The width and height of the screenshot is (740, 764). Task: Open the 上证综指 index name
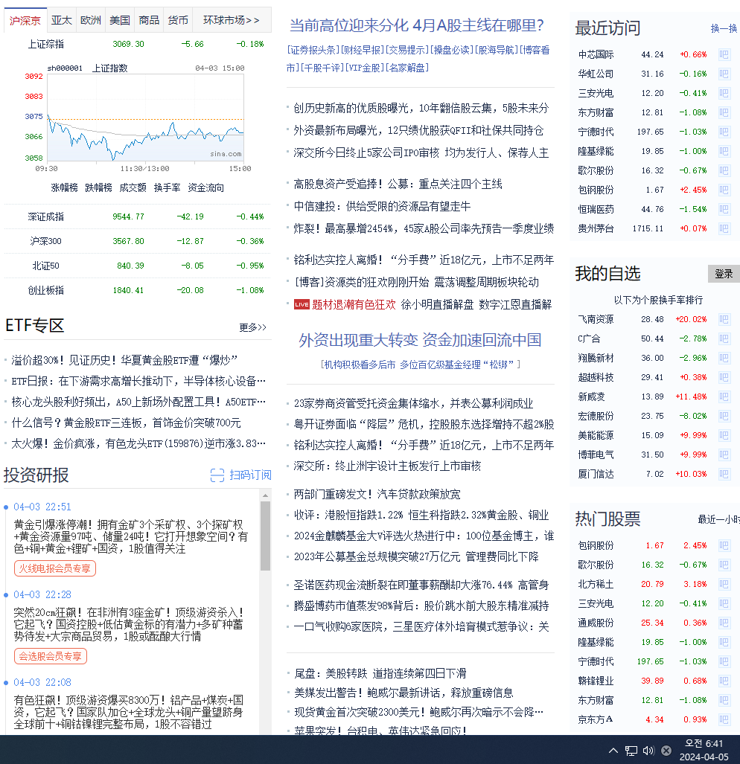pyautogui.click(x=46, y=45)
